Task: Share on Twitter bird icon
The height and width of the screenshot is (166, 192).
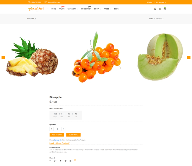Action: [60, 161]
